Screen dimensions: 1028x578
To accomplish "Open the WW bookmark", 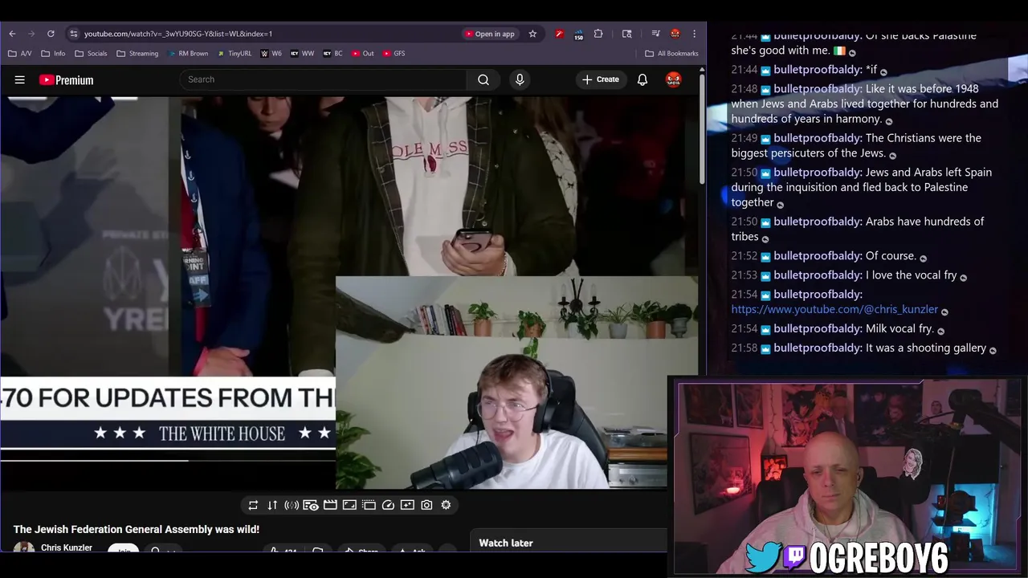I will pos(302,54).
